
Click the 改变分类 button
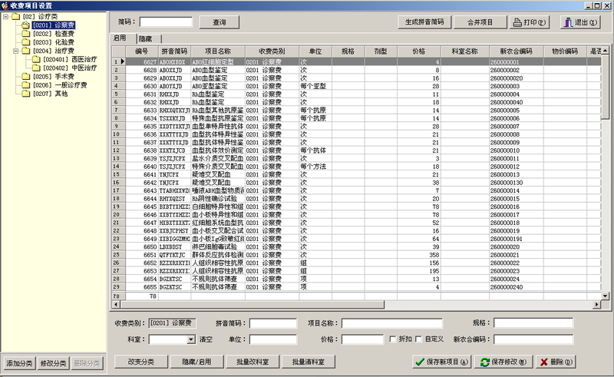[141, 362]
